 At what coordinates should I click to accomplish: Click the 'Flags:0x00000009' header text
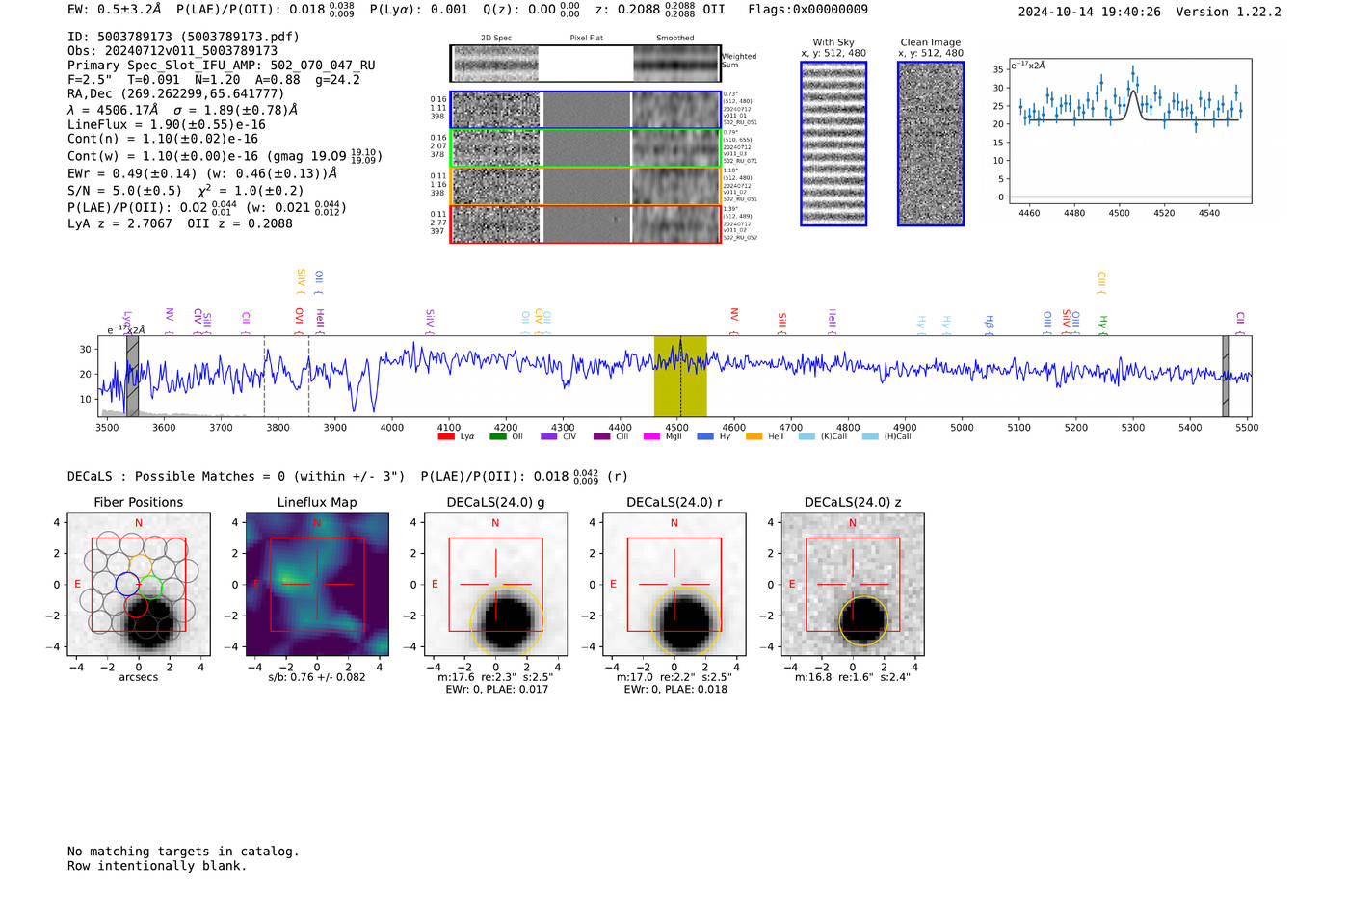point(807,9)
